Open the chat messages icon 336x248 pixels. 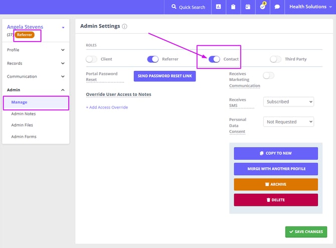point(277,7)
